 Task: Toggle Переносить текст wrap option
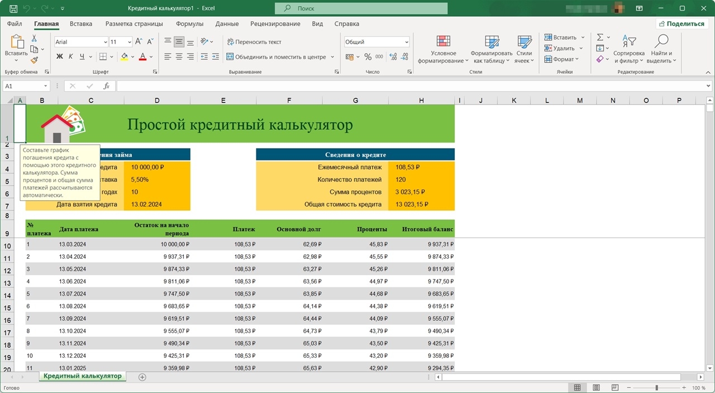point(254,42)
